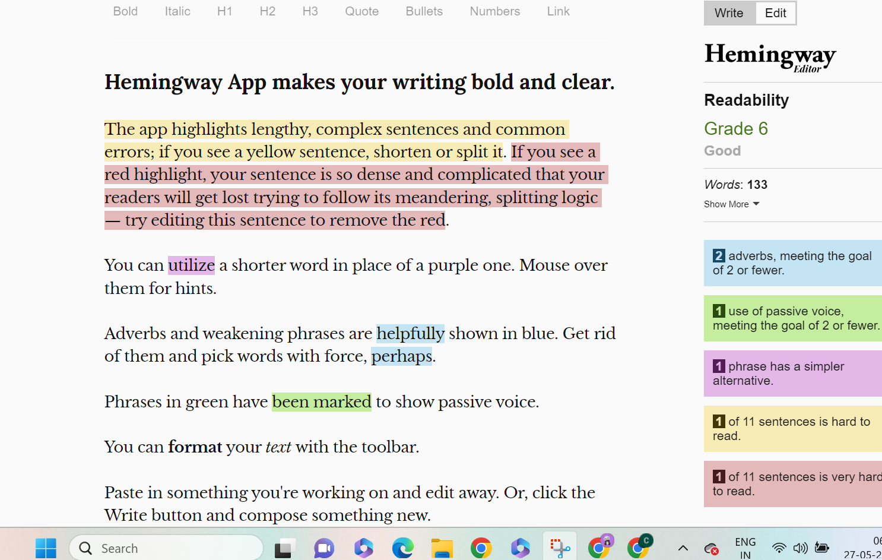This screenshot has height=560, width=882.
Task: Open the first Copilot icon in taskbar
Action: tap(363, 548)
